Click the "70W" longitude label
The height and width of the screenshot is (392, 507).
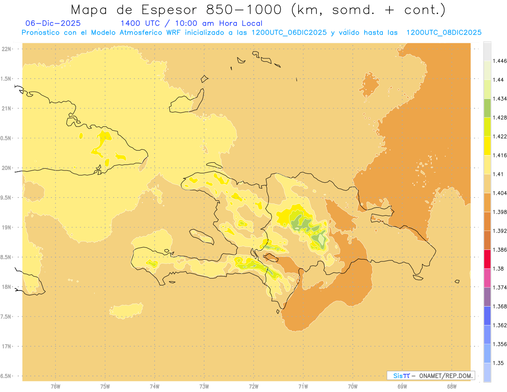pyautogui.click(x=353, y=387)
